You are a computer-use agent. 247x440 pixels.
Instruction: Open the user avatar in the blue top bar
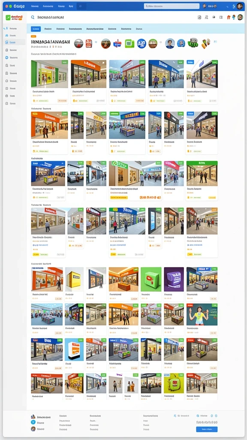pyautogui.click(x=239, y=6)
